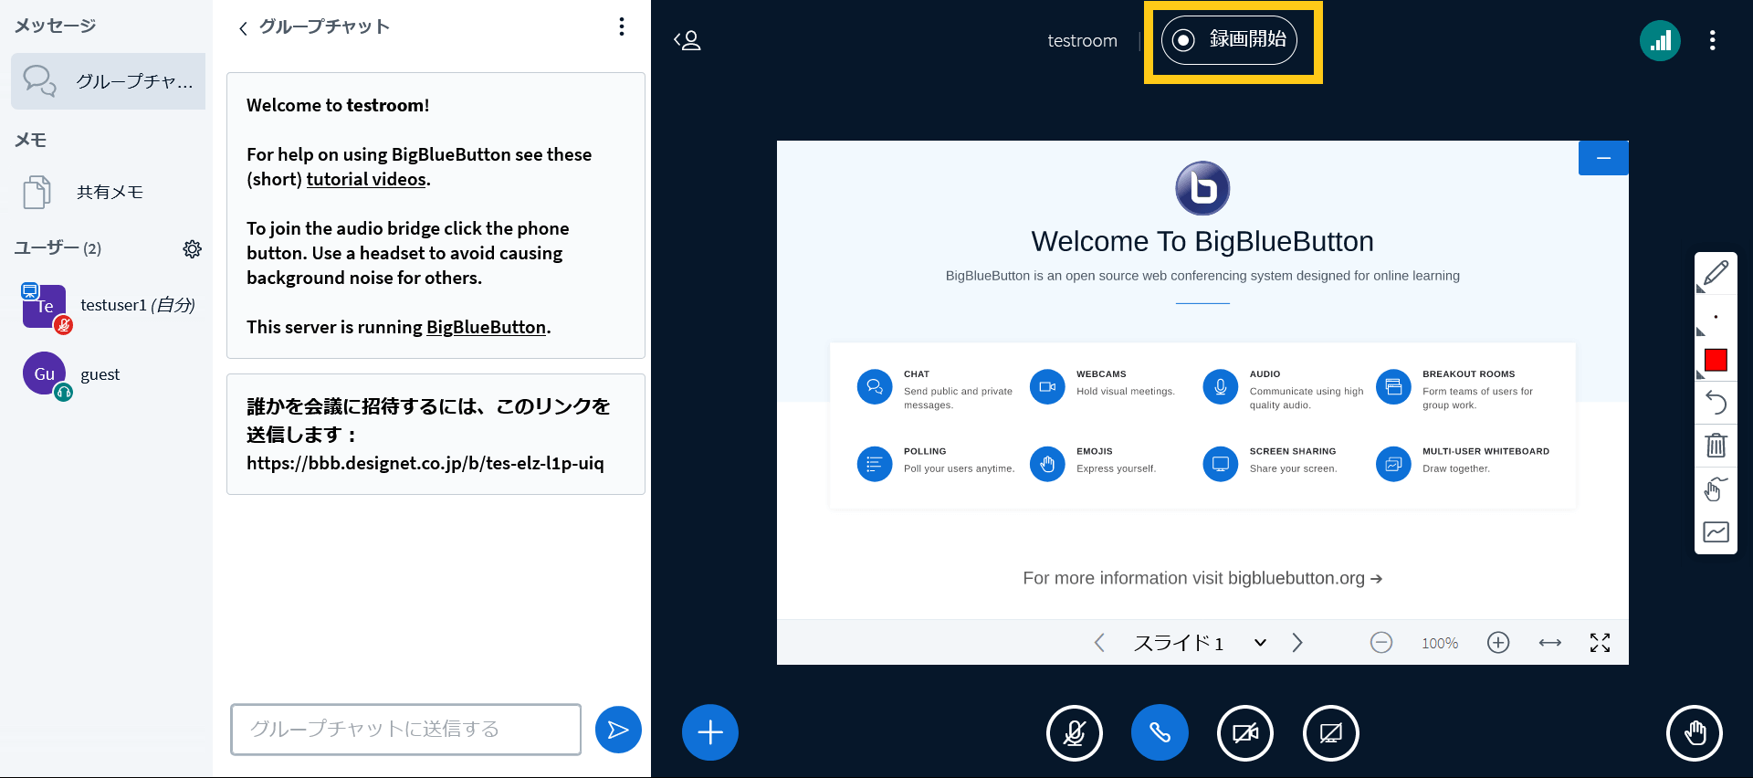Click the invite link URL text
This screenshot has width=1753, height=778.
point(425,463)
